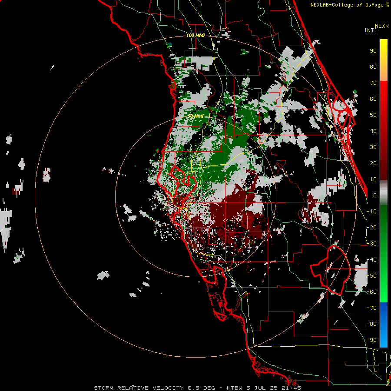Image resolution: width=391 pixels, height=391 pixels.
Task: Click the 10 knot label on the scale
Action: click(x=373, y=179)
